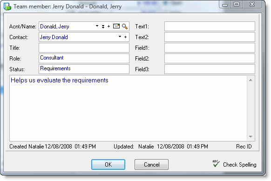
Task: Click the Field2 input field
Action: pyautogui.click(x=210, y=58)
